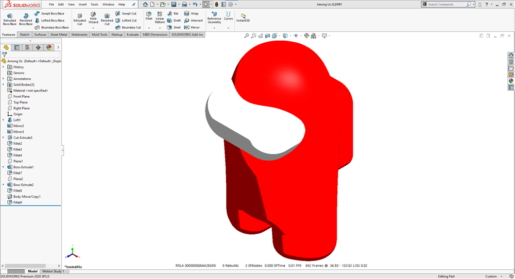Viewport: 515px width, 279px height.
Task: Open the Curves tool
Action: tap(228, 16)
